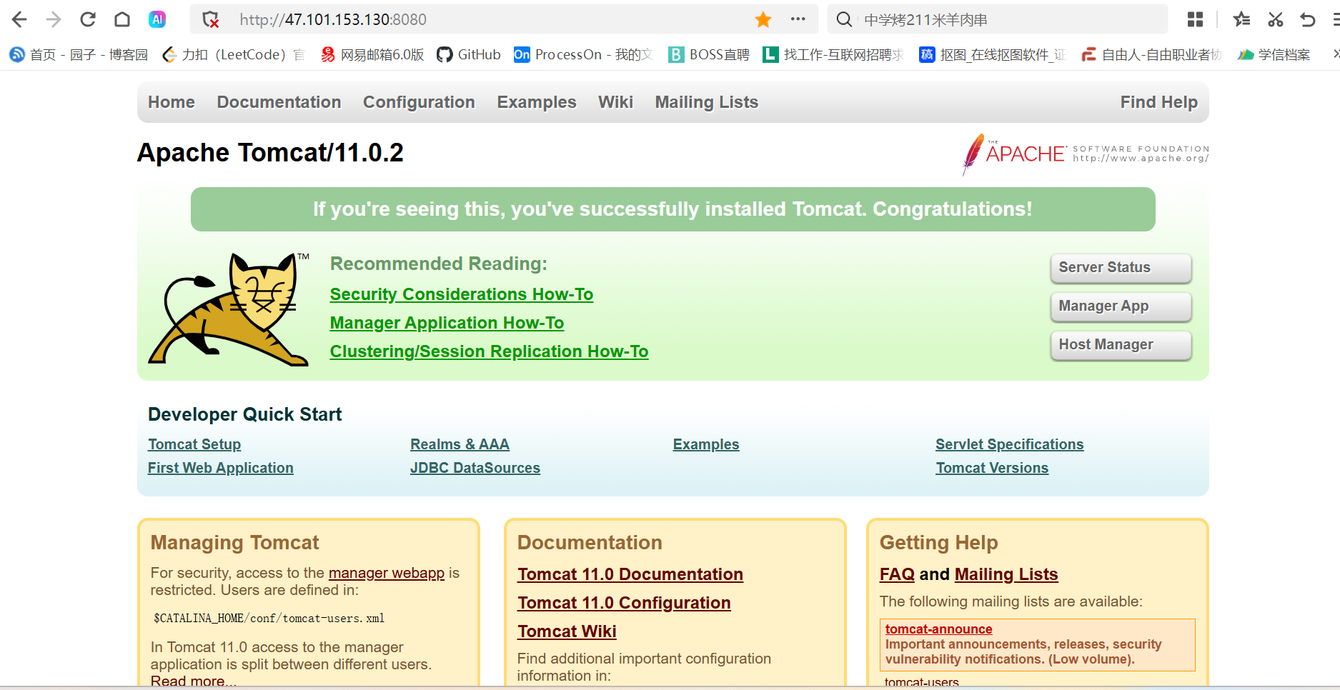Open the manager webapp link

tap(387, 573)
